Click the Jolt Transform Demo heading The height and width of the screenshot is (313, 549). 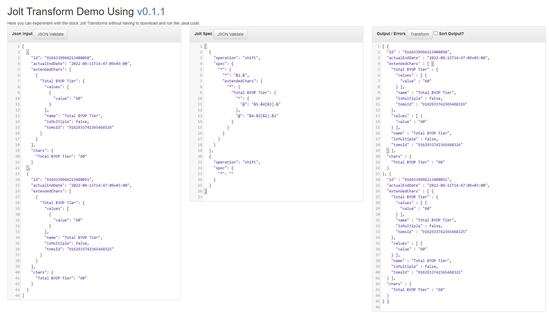coord(86,12)
